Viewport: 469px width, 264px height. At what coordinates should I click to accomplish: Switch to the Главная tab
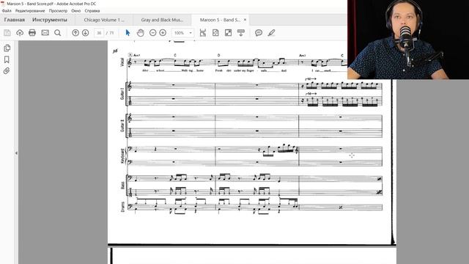(15, 20)
